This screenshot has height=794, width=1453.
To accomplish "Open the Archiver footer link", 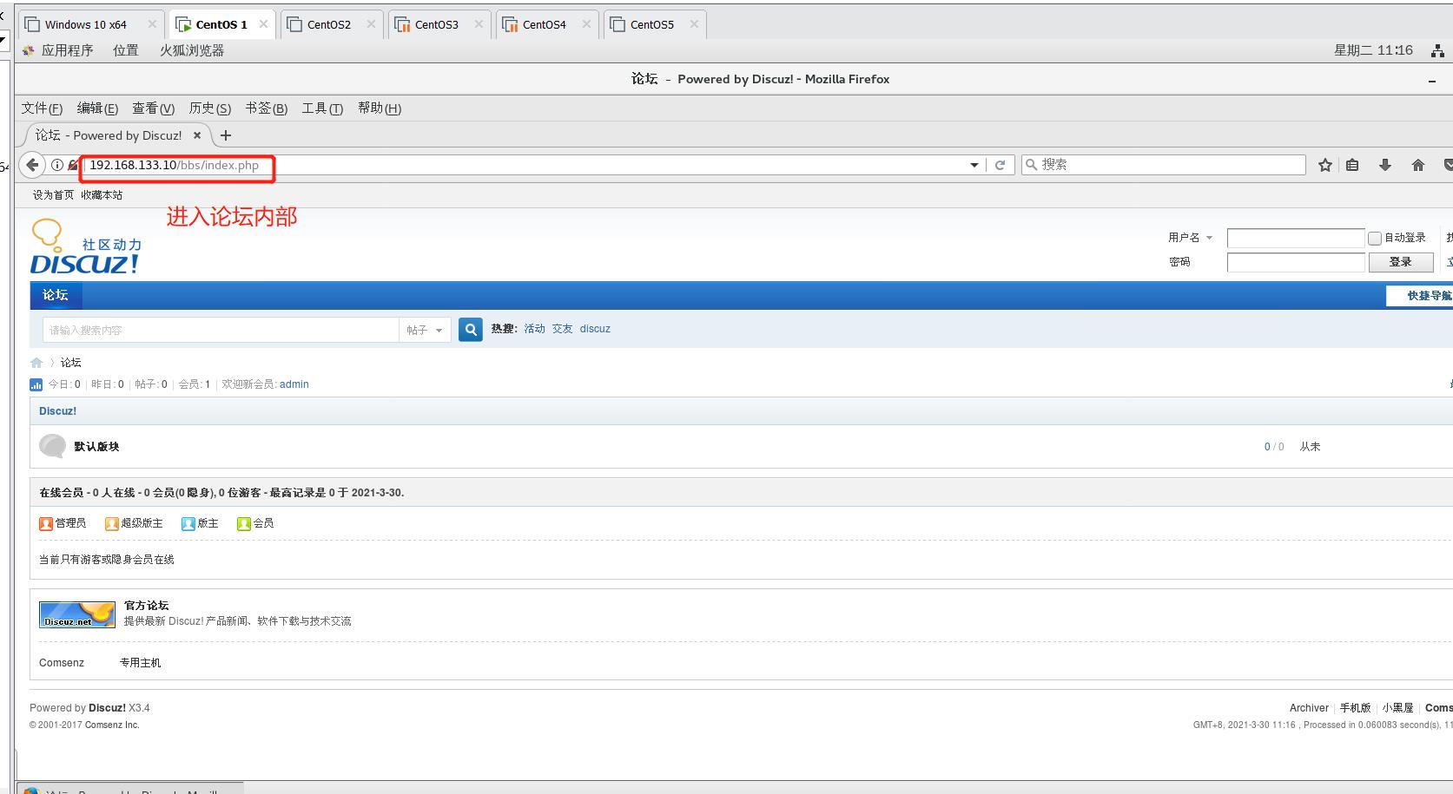I will tap(1309, 708).
